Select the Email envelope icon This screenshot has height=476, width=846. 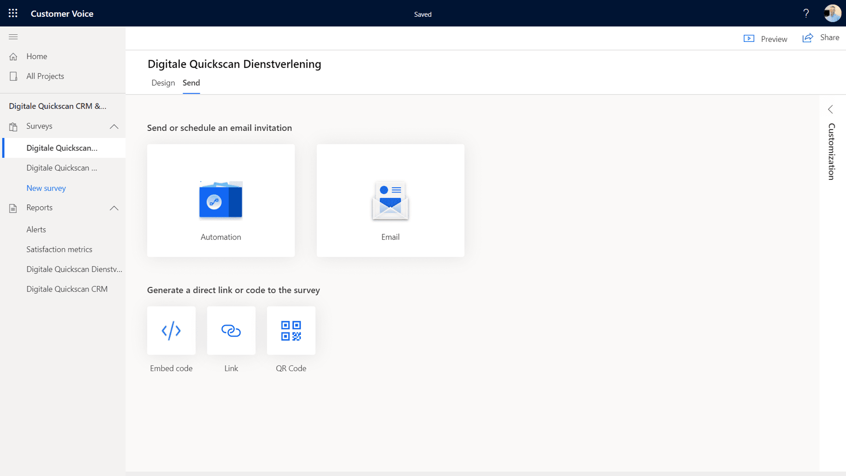tap(390, 200)
